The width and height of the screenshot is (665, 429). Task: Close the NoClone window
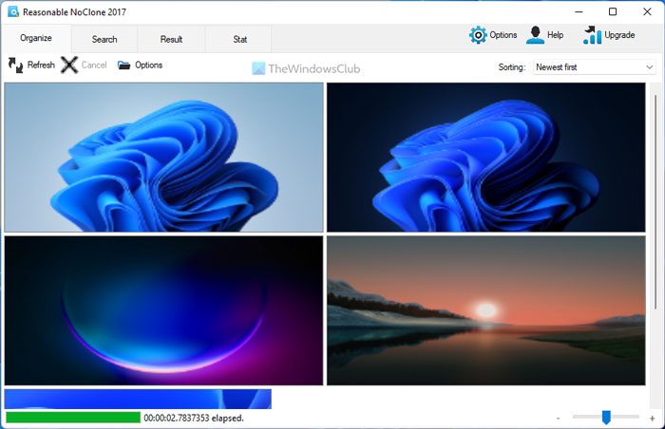(x=647, y=12)
